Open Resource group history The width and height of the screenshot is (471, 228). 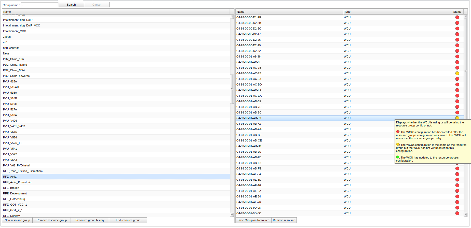coord(90,220)
